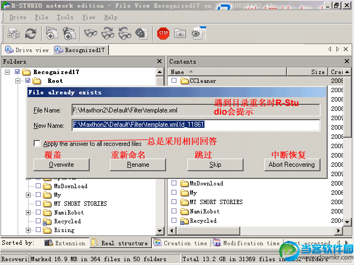Select MxDownload folder in Contents list
The height and width of the screenshot is (265, 354).
tap(206, 183)
